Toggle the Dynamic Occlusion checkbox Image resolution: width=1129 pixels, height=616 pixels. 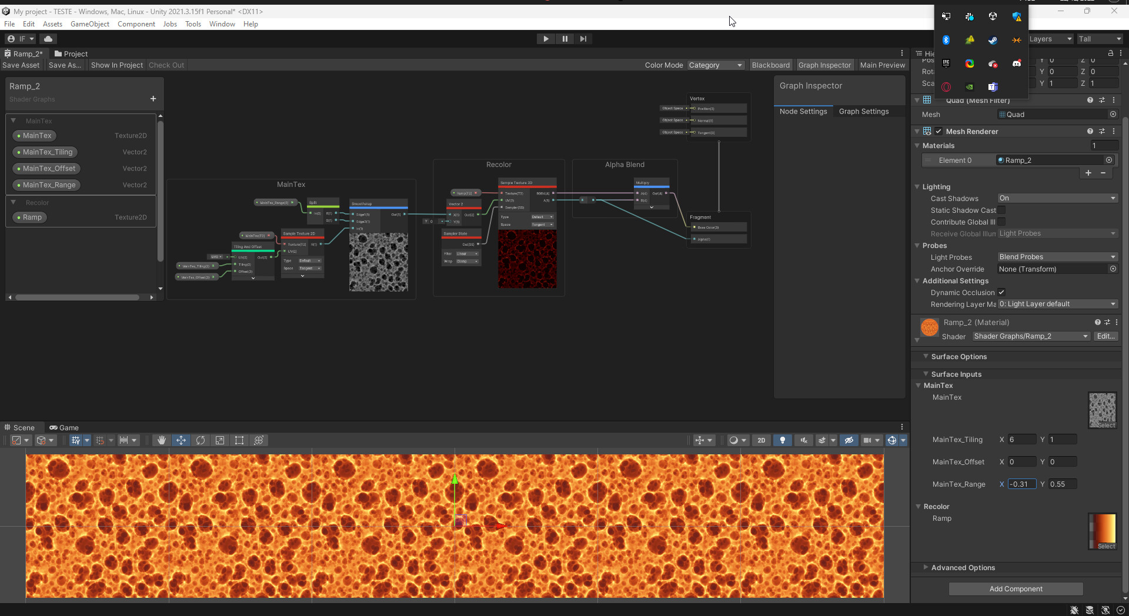pyautogui.click(x=1003, y=292)
